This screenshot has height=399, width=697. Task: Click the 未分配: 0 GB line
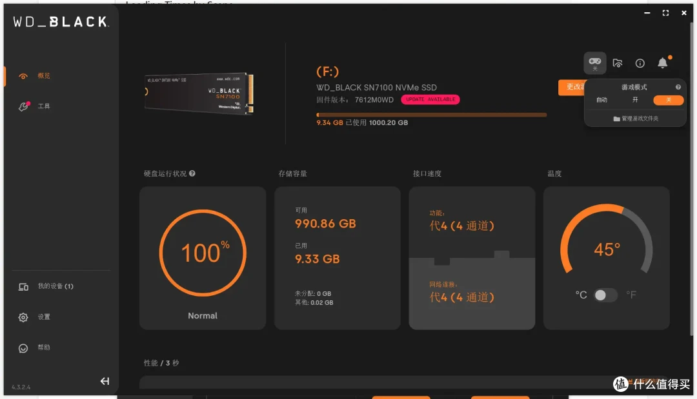click(313, 293)
